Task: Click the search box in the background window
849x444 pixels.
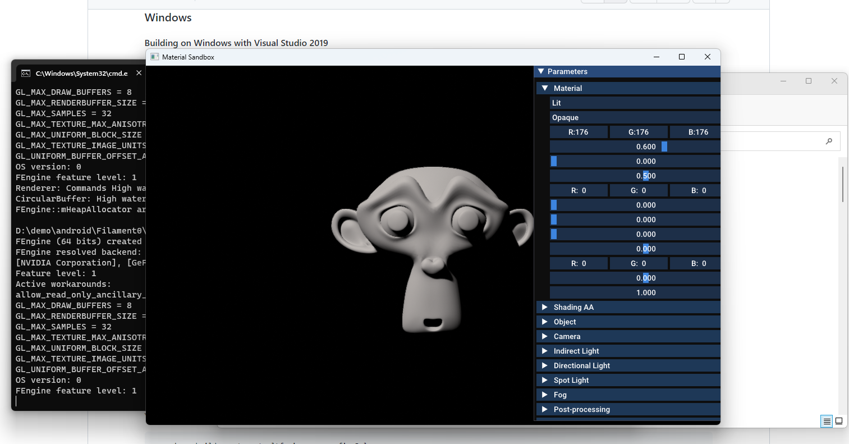Action: 780,141
